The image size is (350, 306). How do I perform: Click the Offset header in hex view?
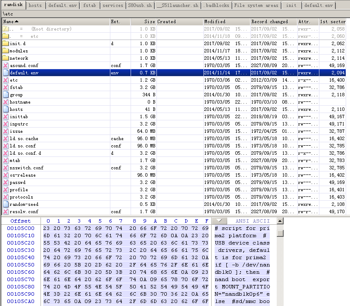pyautogui.click(x=21, y=221)
